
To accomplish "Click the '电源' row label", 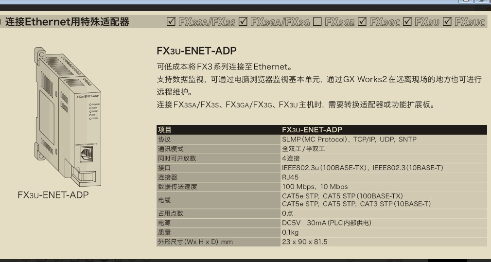I will (x=219, y=223).
